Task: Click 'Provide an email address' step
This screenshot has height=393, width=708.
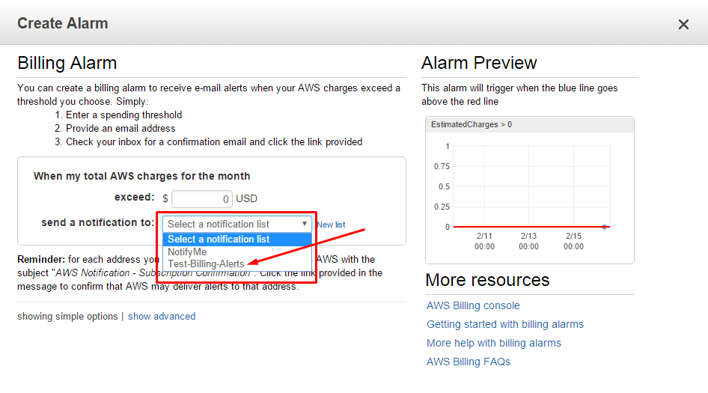Action: tap(120, 128)
